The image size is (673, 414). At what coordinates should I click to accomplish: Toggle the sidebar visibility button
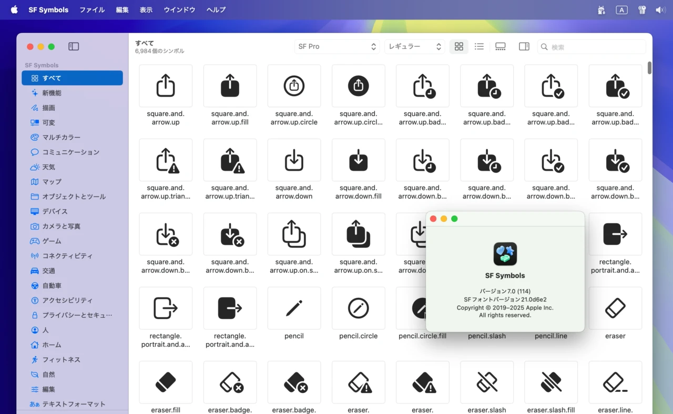click(x=74, y=47)
